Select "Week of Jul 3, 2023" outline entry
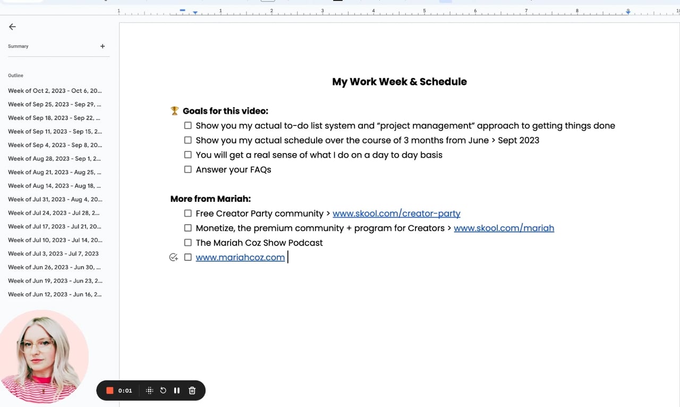680x407 pixels. pyautogui.click(x=53, y=253)
